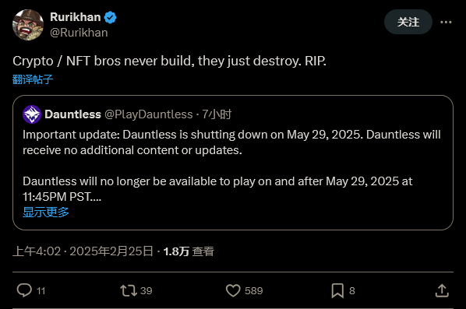
Task: Click Rurikhan's verified blue badge
Action: [x=110, y=17]
